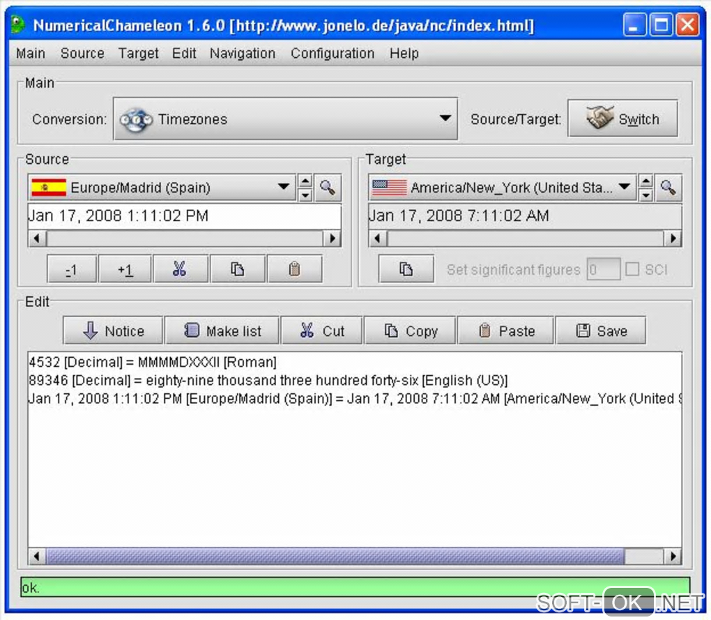The width and height of the screenshot is (711, 620).
Task: Click the target copy icon button
Action: tap(406, 269)
